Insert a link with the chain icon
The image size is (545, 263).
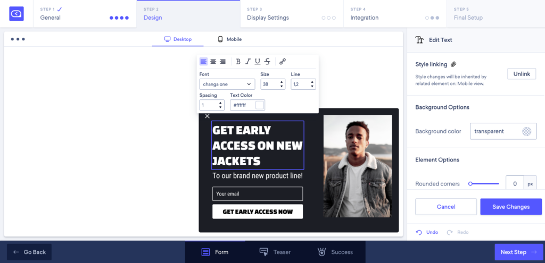[283, 62]
